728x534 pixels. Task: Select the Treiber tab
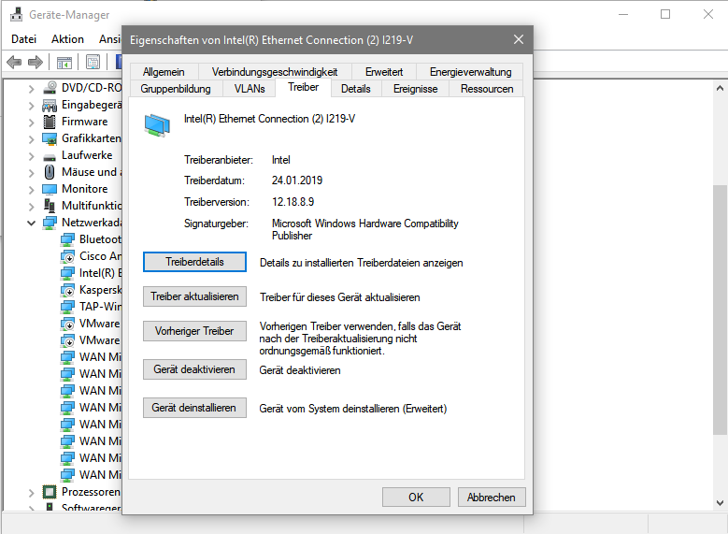point(303,87)
